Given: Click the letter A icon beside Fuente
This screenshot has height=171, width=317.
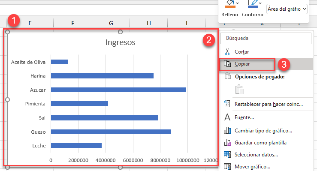Looking at the screenshot, I should [x=227, y=117].
